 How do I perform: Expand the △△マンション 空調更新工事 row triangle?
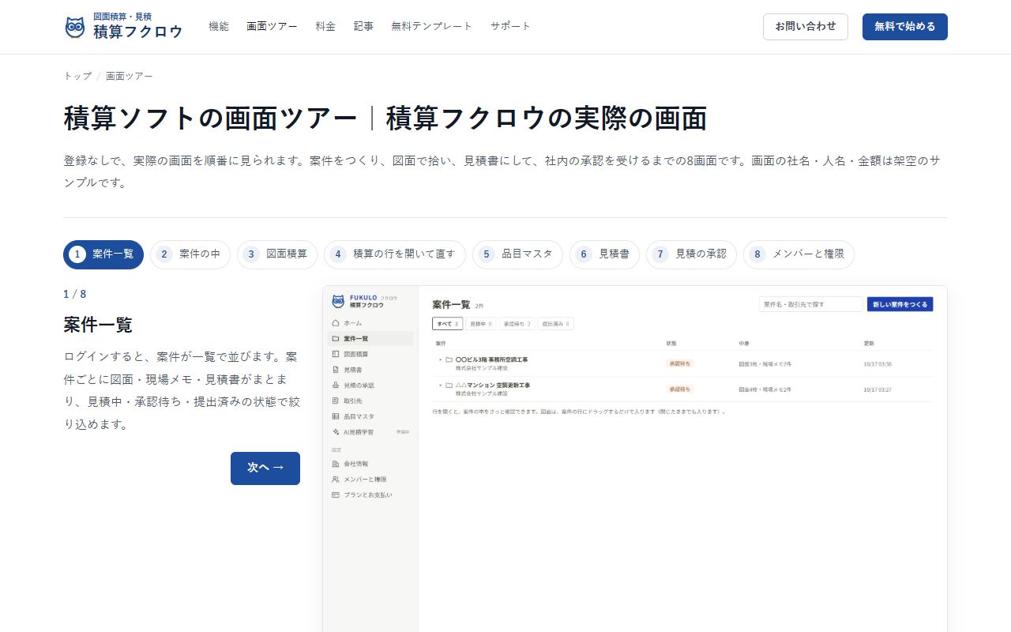tap(440, 386)
